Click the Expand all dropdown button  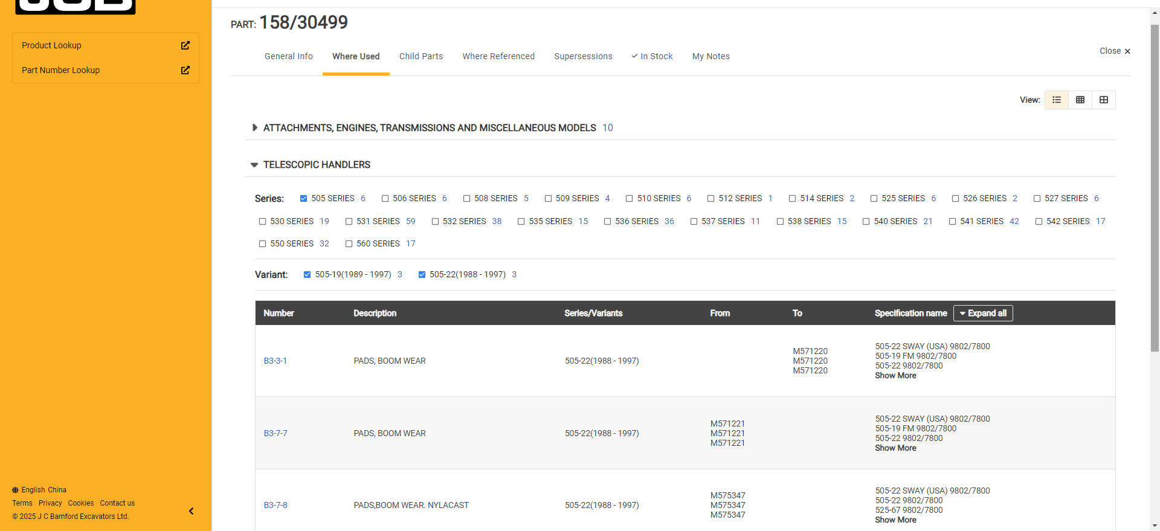coord(983,313)
